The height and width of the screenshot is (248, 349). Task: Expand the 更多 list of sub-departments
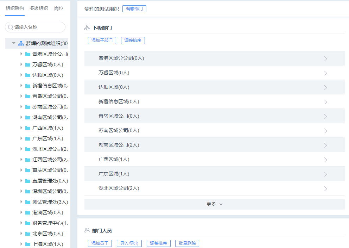214,204
